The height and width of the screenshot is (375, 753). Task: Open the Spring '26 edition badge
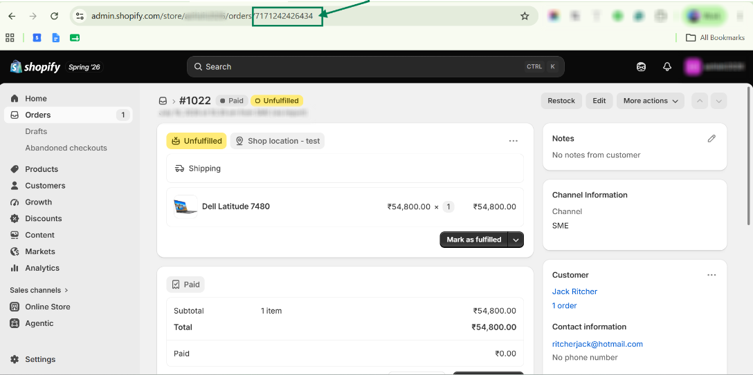tap(84, 67)
